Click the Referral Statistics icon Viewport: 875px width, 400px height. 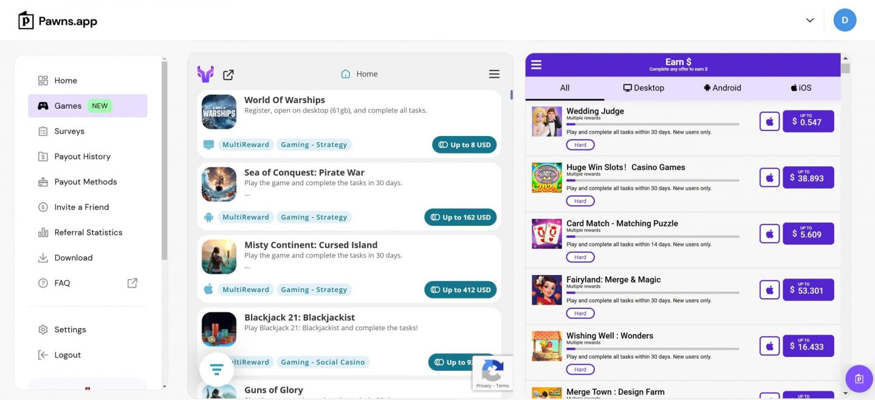(43, 232)
